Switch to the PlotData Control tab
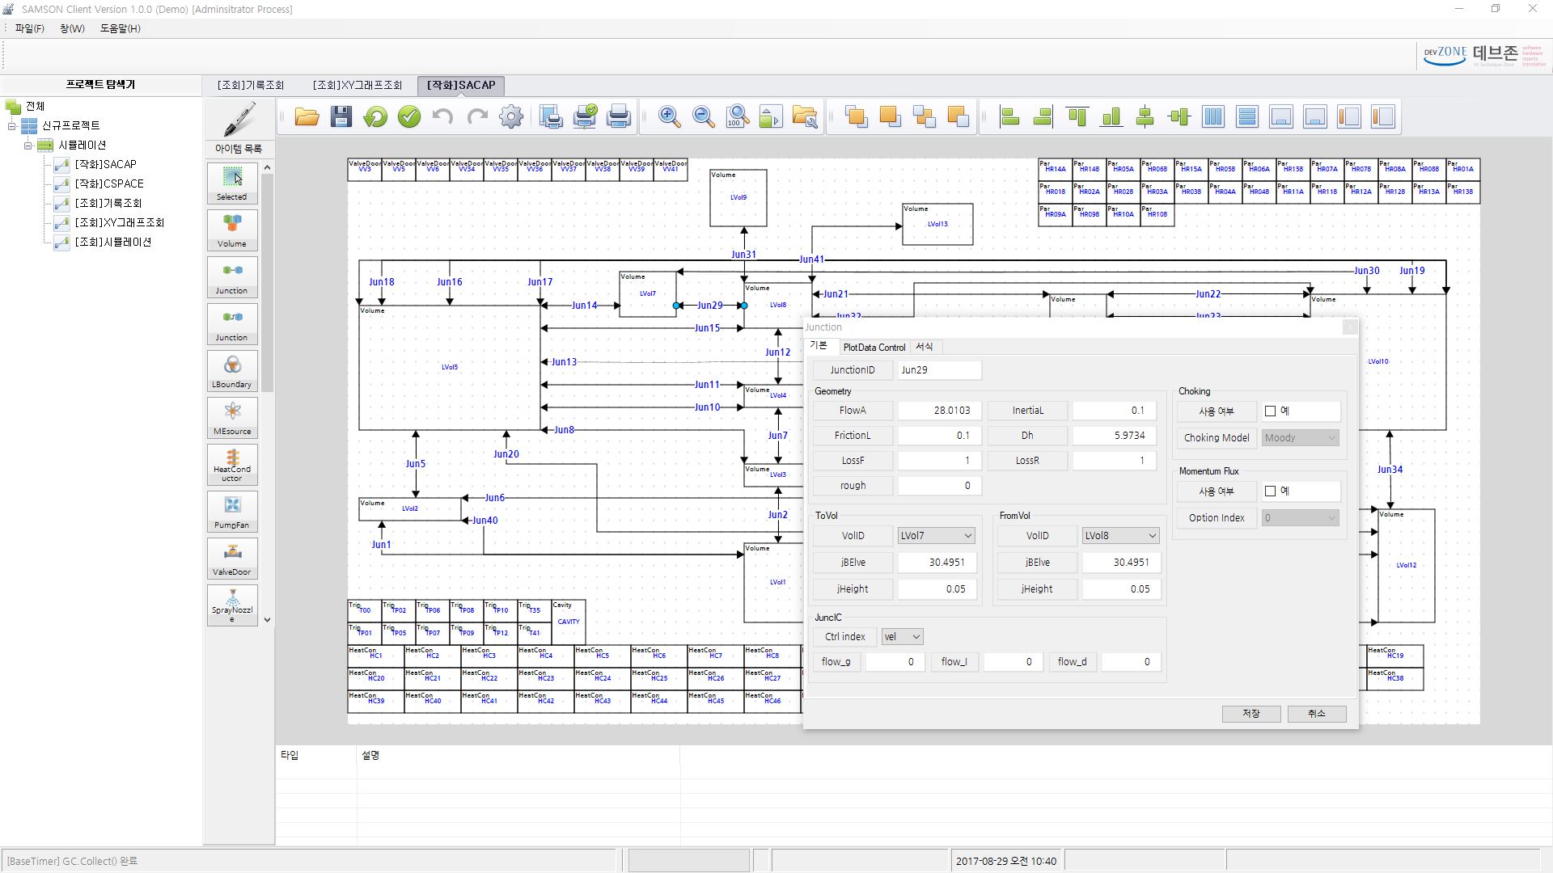 coord(874,348)
